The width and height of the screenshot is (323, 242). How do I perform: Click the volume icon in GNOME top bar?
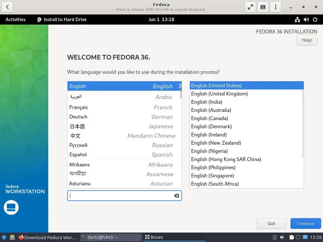[306, 20]
